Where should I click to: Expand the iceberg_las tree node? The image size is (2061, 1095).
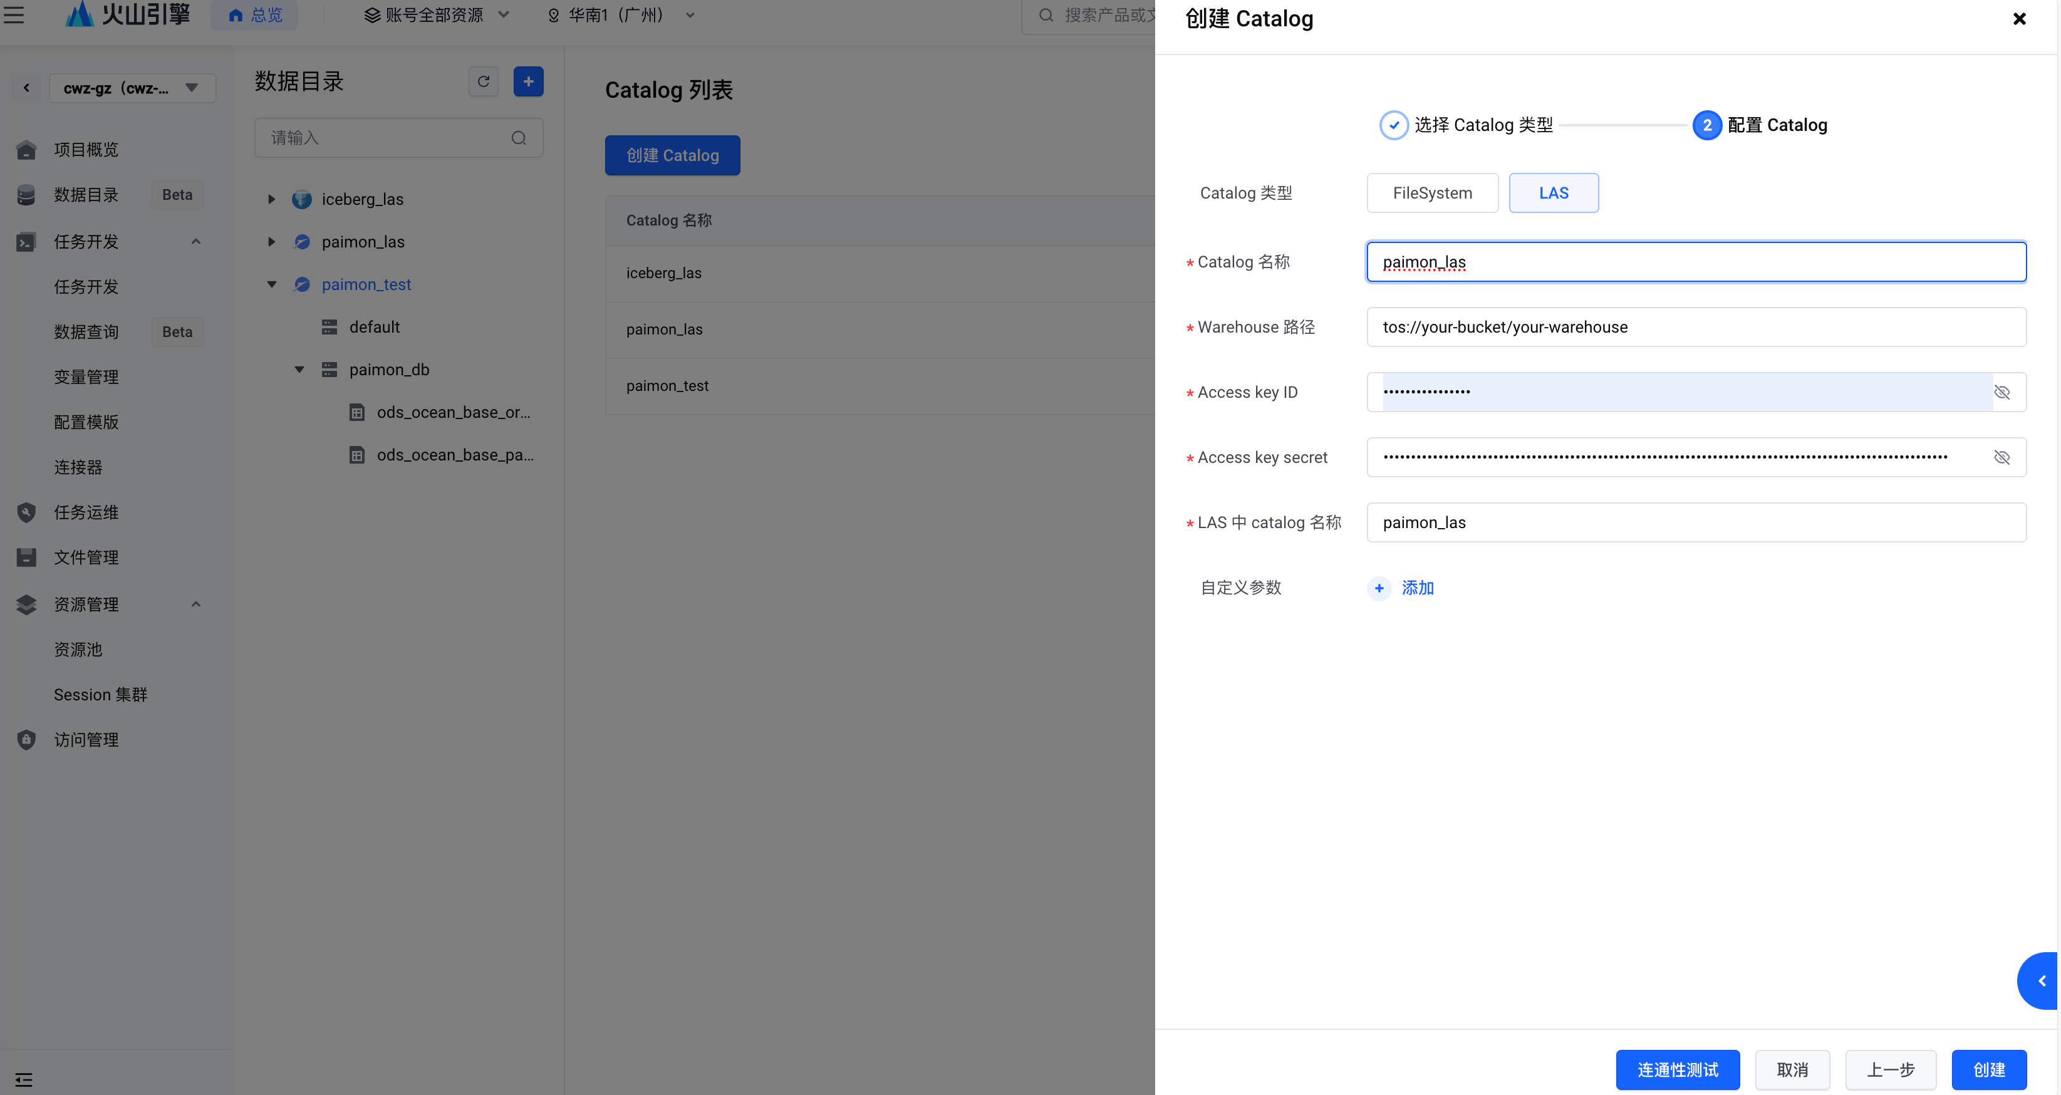pos(271,199)
